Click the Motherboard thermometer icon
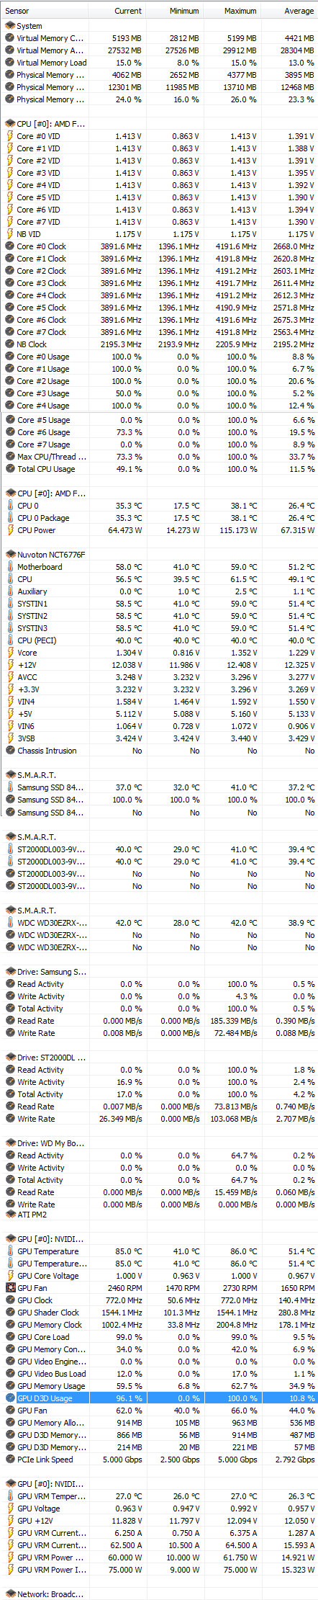Viewport: 318px width, 1600px height. click(x=10, y=567)
